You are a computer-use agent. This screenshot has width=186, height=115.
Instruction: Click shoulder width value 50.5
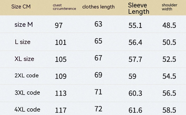coord(169,42)
